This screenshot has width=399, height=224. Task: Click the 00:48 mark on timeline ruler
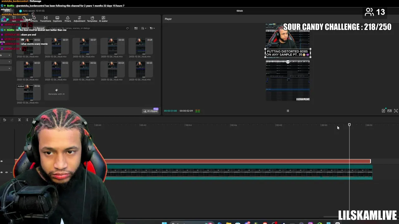tap(279, 125)
